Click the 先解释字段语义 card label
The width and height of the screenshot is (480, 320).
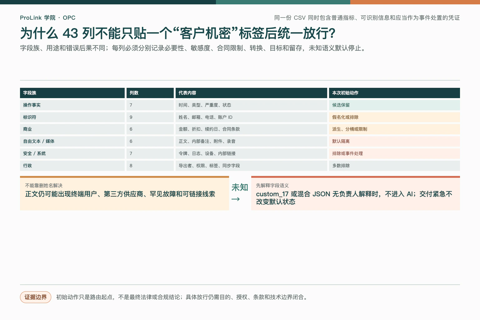pyautogui.click(x=272, y=186)
